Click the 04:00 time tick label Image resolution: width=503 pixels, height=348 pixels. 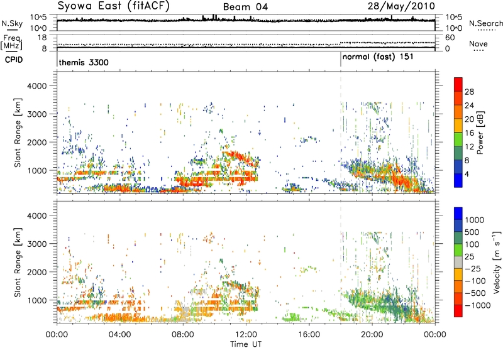pos(119,335)
